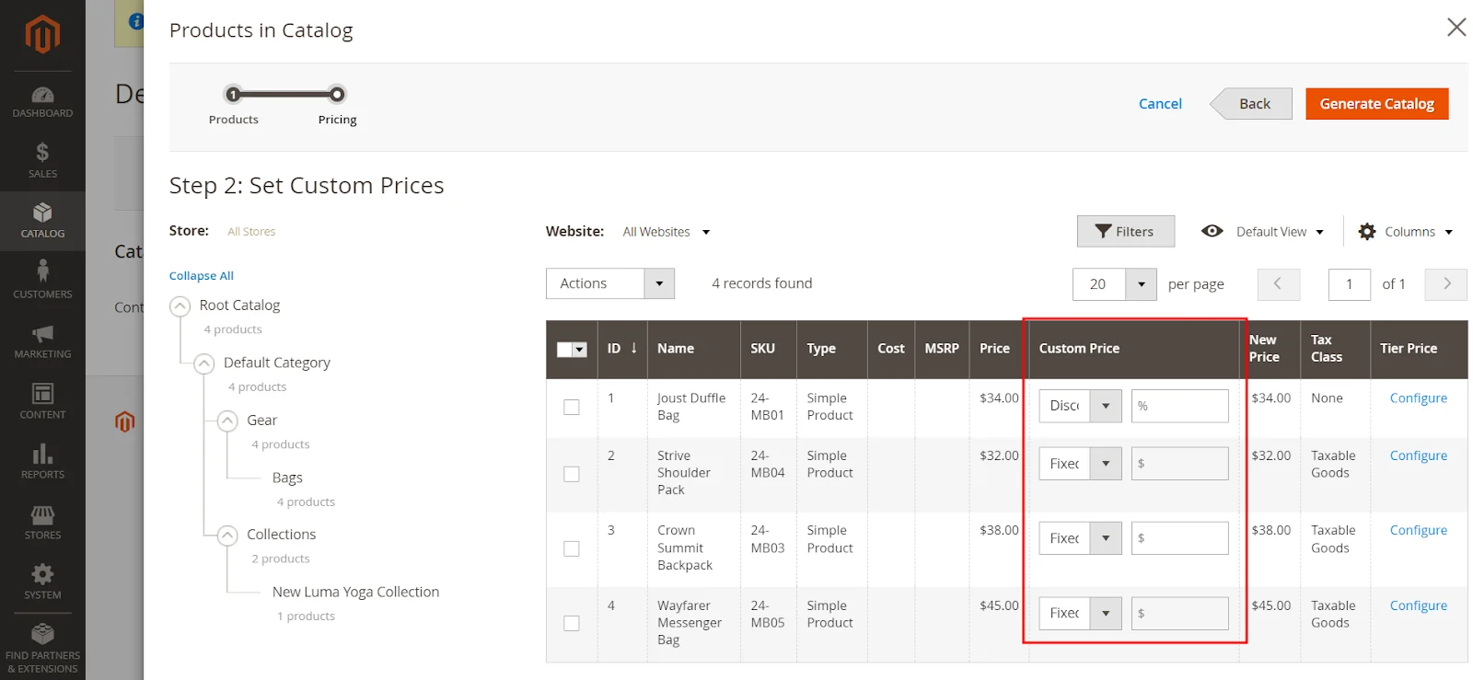Collapse the Gear tree node
1473x680 pixels.
click(x=227, y=421)
